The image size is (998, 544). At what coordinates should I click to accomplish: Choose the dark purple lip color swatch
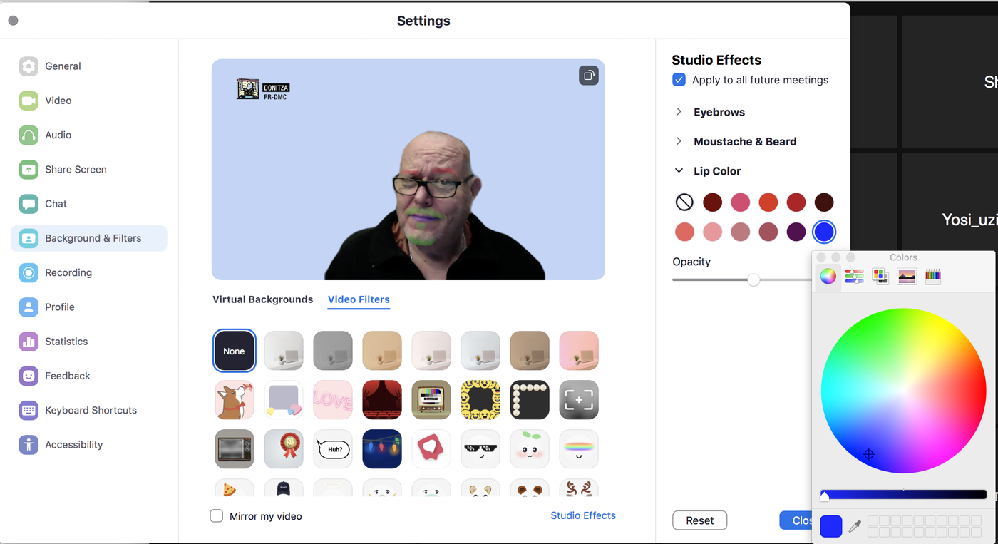[796, 232]
